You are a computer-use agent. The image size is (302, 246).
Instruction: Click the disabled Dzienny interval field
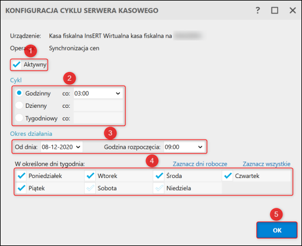pyautogui.click(x=98, y=106)
